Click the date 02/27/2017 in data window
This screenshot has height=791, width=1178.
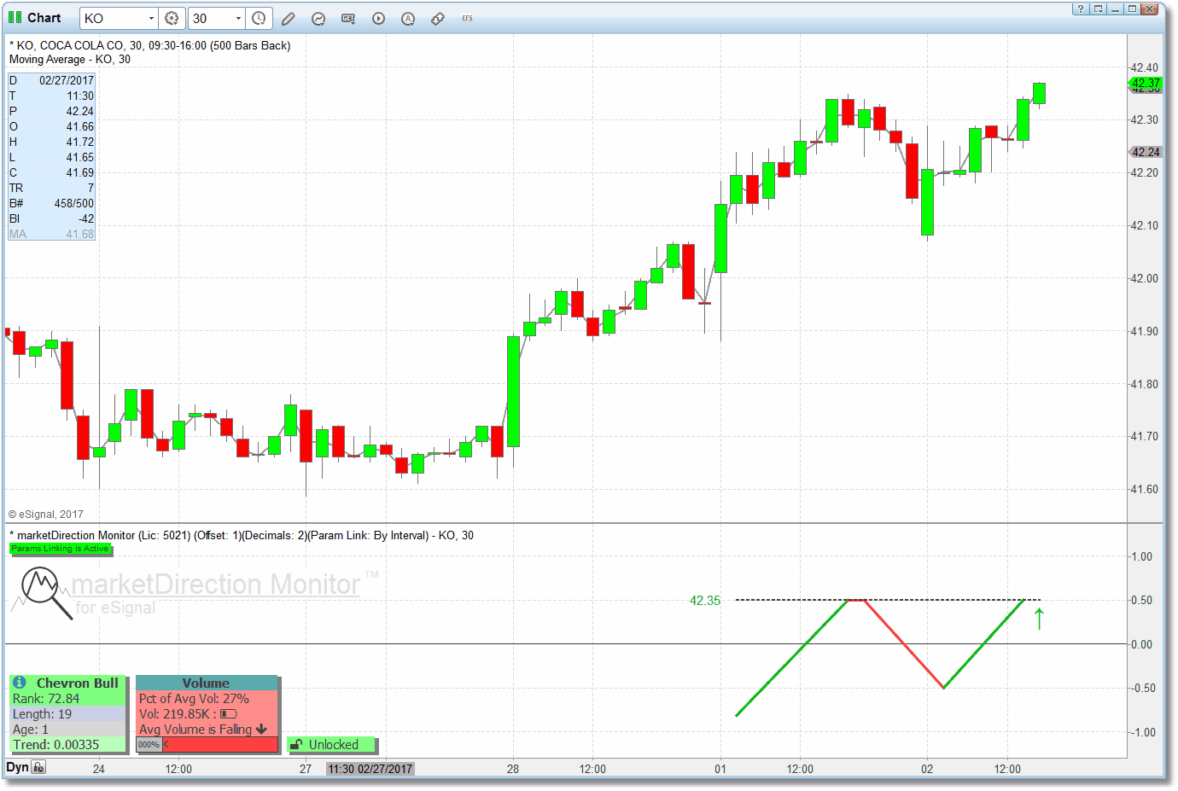coord(67,80)
